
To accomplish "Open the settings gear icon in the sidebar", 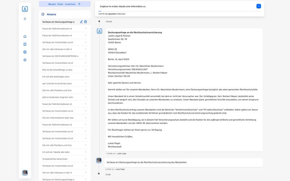I will (25, 60).
